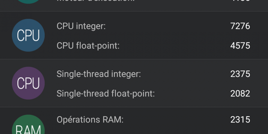The image size is (268, 134).
Task: Tap the partially visible top row label
Action: [x=95, y=1]
